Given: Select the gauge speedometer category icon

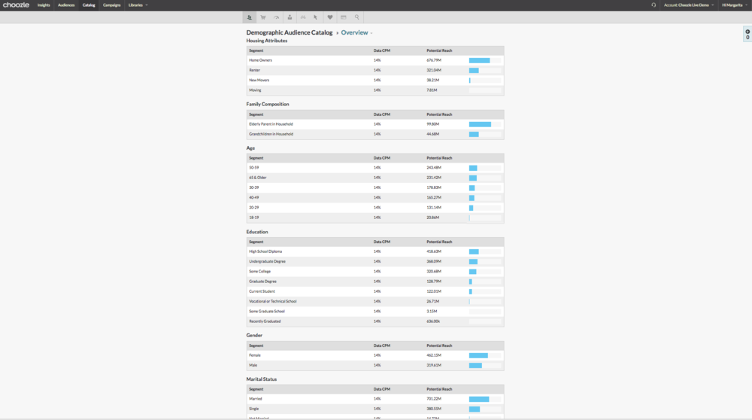Looking at the screenshot, I should pyautogui.click(x=276, y=17).
